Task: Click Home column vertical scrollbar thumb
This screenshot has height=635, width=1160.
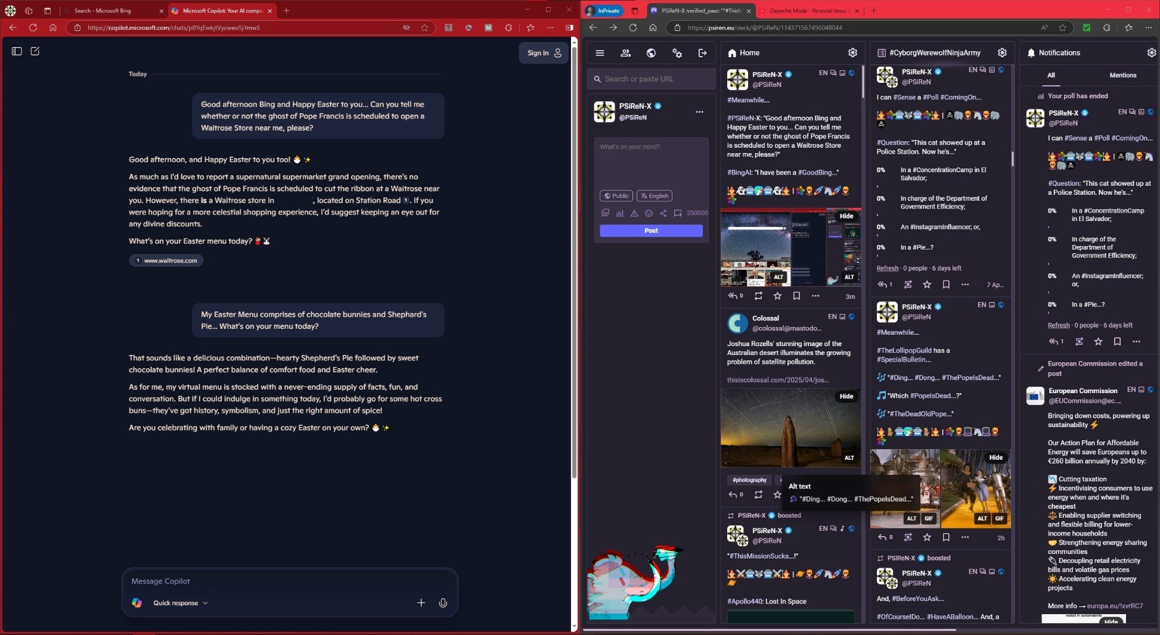Action: [862, 82]
